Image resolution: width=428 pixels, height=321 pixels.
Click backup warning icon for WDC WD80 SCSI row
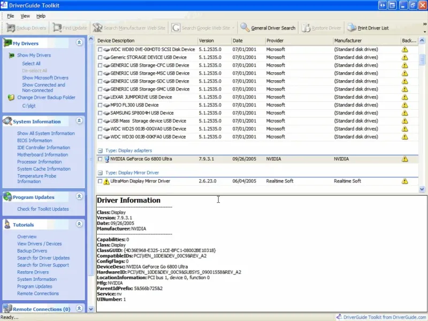[x=405, y=49]
